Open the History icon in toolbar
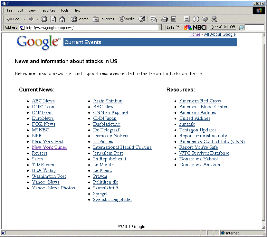 [142, 19]
